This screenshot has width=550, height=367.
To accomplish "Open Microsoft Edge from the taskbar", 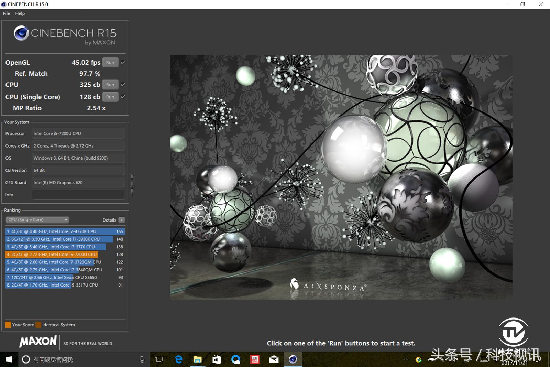I will (178, 359).
